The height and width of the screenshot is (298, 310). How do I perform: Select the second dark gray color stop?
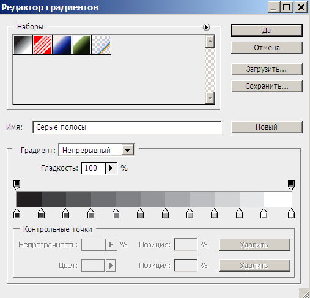pos(41,214)
